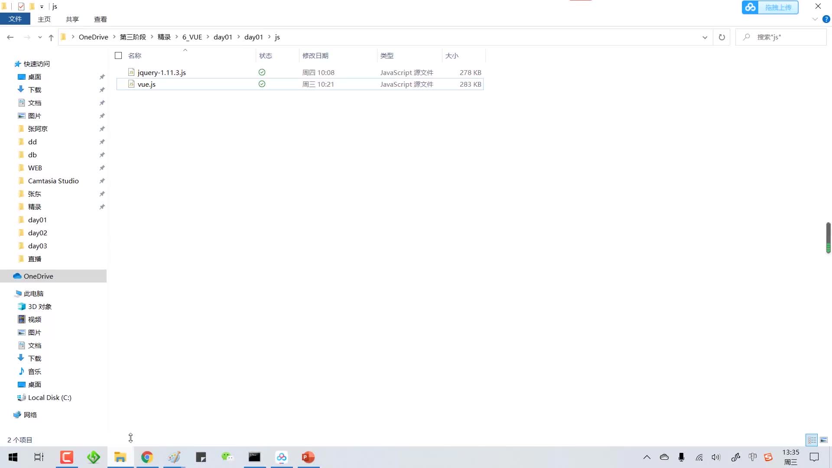Sort by 修改日期 column header
This screenshot has width=832, height=468.
[x=315, y=55]
